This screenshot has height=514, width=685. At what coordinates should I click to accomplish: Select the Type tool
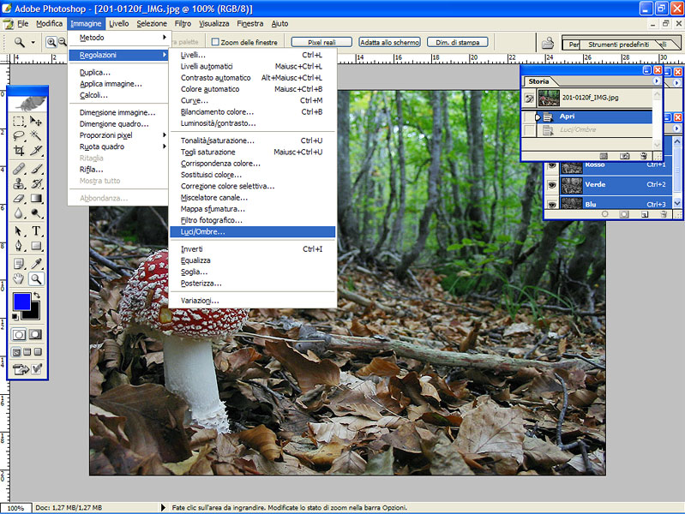coord(37,231)
